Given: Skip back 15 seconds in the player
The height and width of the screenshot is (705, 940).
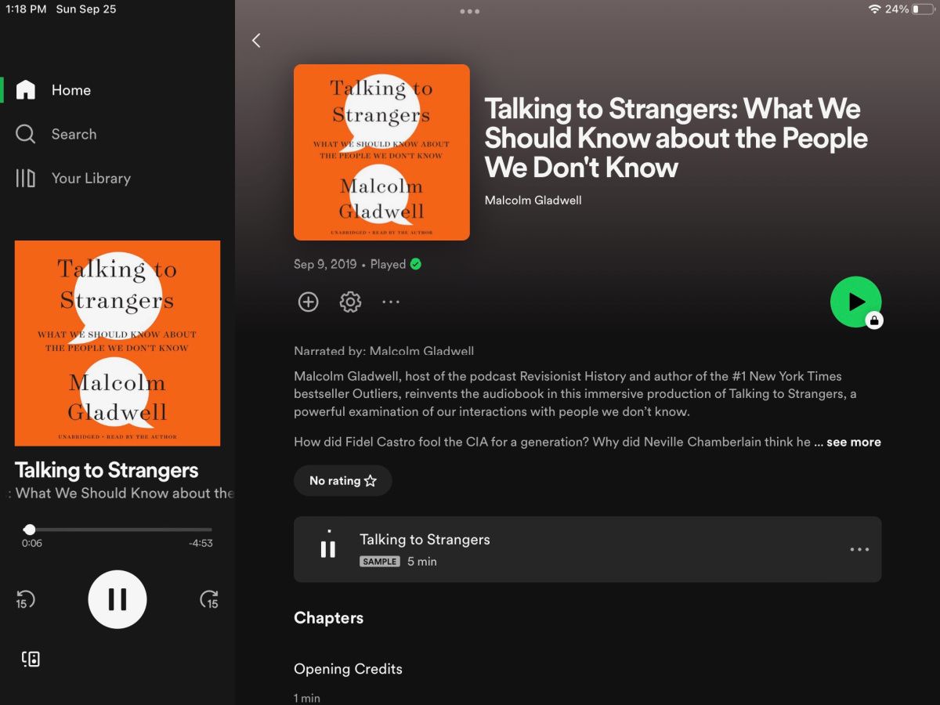Looking at the screenshot, I should (26, 599).
